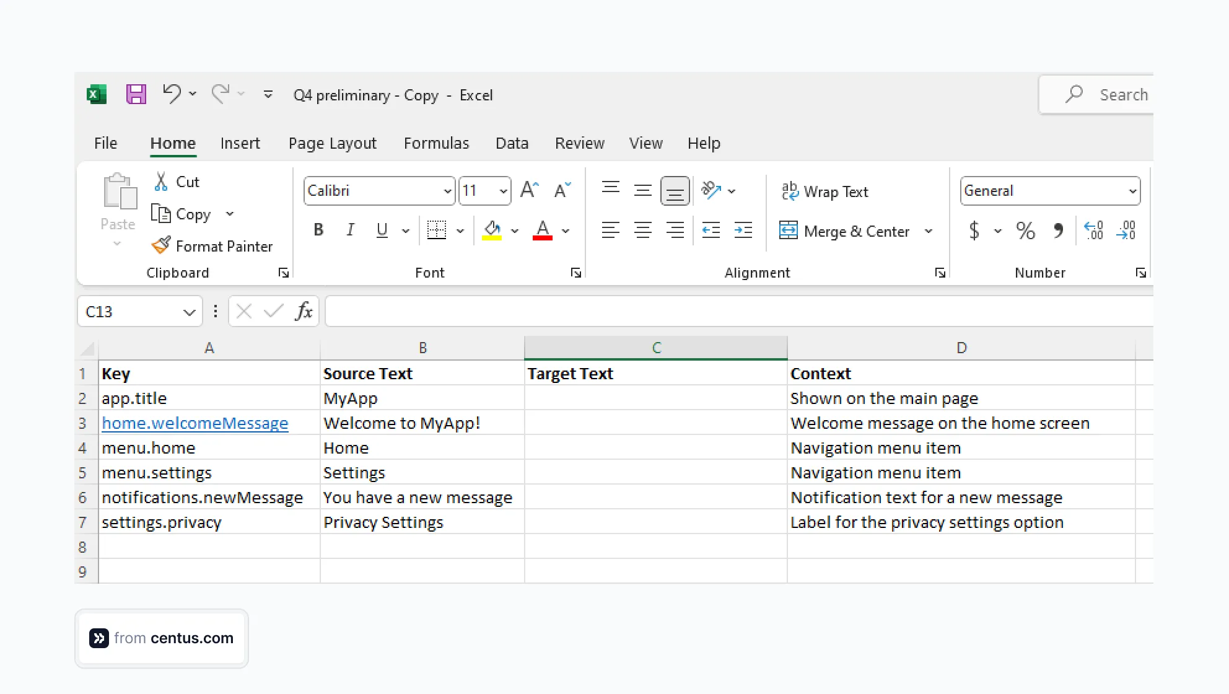The image size is (1229, 694).
Task: Open the Review tab
Action: click(x=579, y=143)
